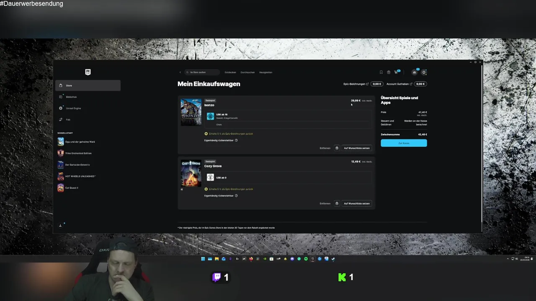
Task: Click the Zwischensumme 42,48 € value
Action: (x=423, y=135)
